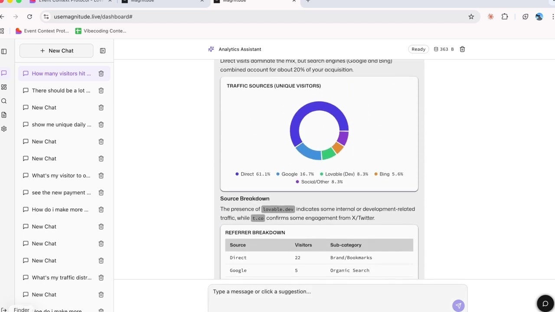Screen dimensions: 555x312
Task: Select the Google legend entry
Action: (x=295, y=174)
